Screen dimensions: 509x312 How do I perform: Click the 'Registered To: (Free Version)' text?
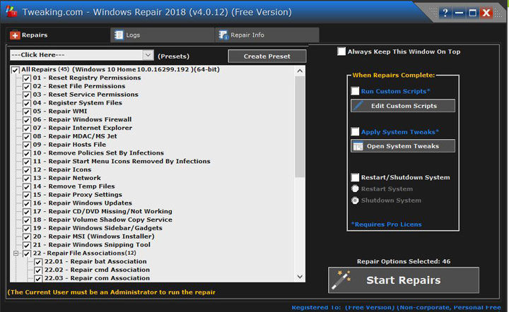pos(396,308)
